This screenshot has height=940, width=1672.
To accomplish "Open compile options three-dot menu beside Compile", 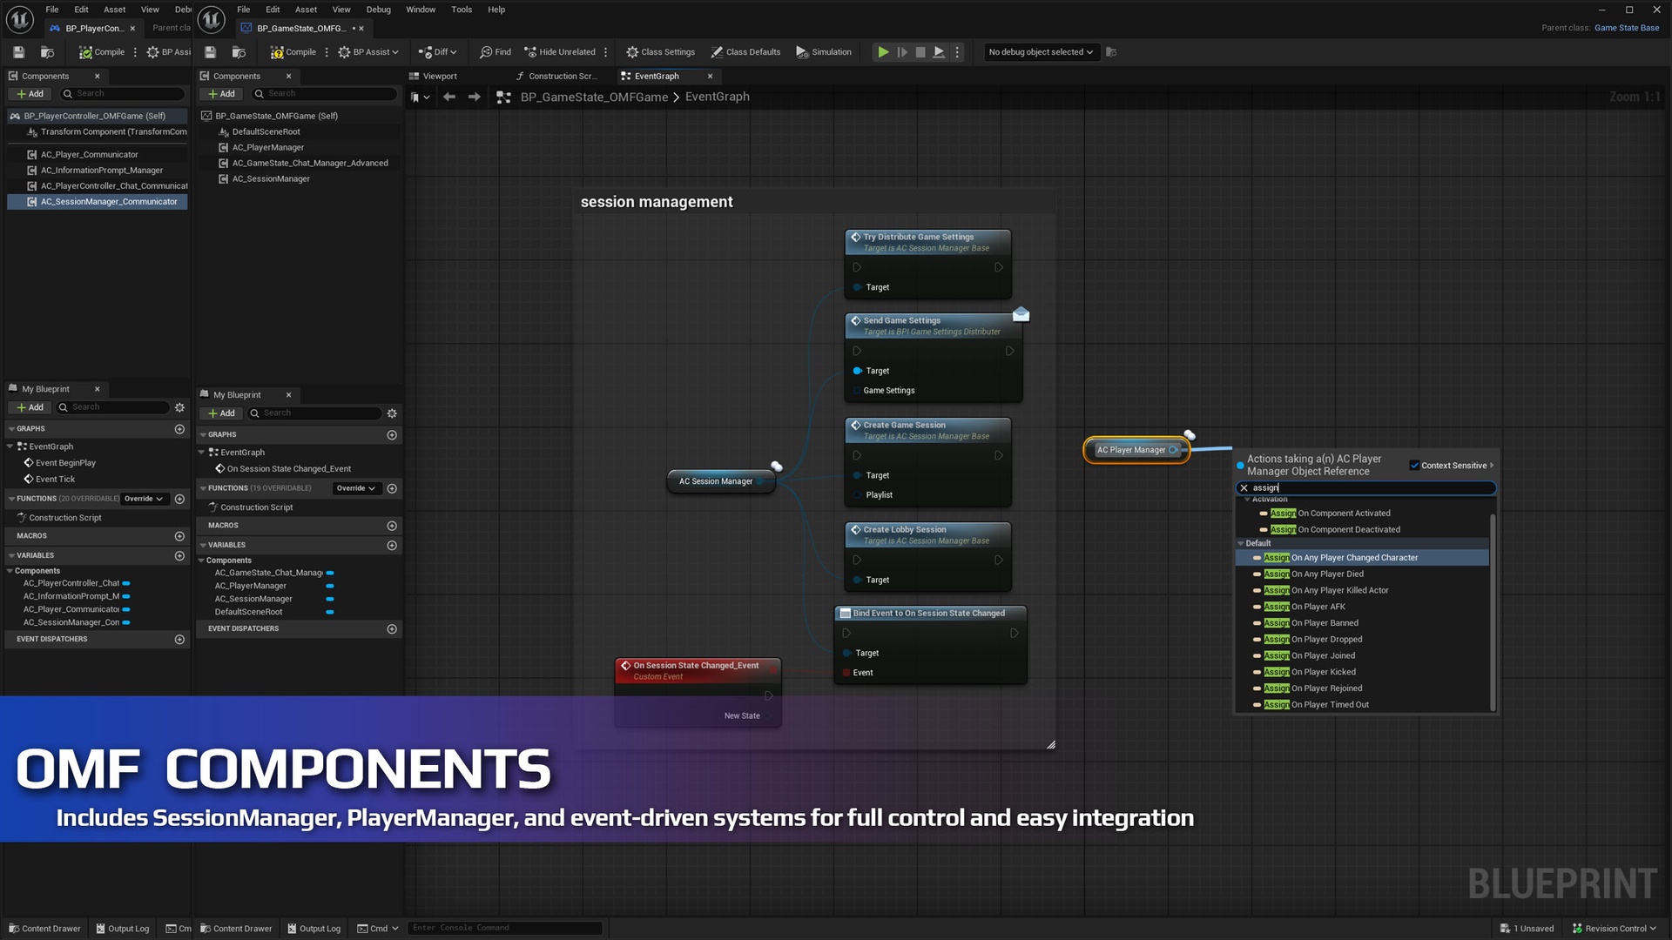I will tap(327, 52).
